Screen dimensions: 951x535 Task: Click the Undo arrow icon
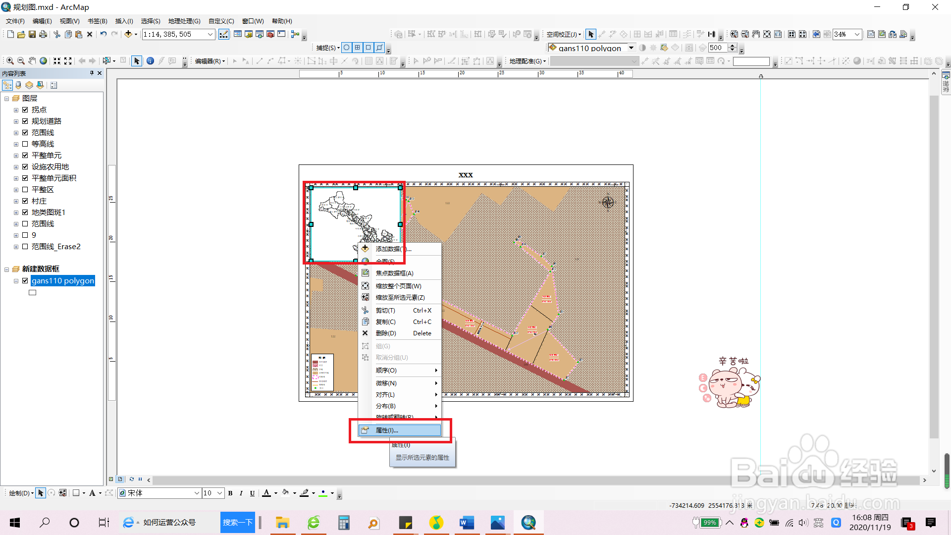(103, 34)
